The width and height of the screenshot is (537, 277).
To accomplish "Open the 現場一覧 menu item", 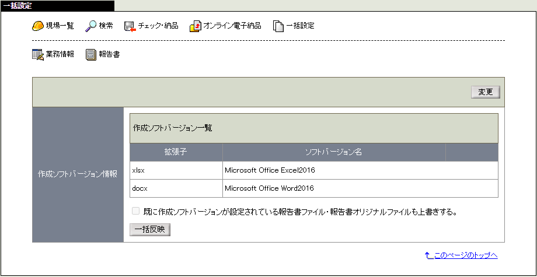I will pos(60,26).
